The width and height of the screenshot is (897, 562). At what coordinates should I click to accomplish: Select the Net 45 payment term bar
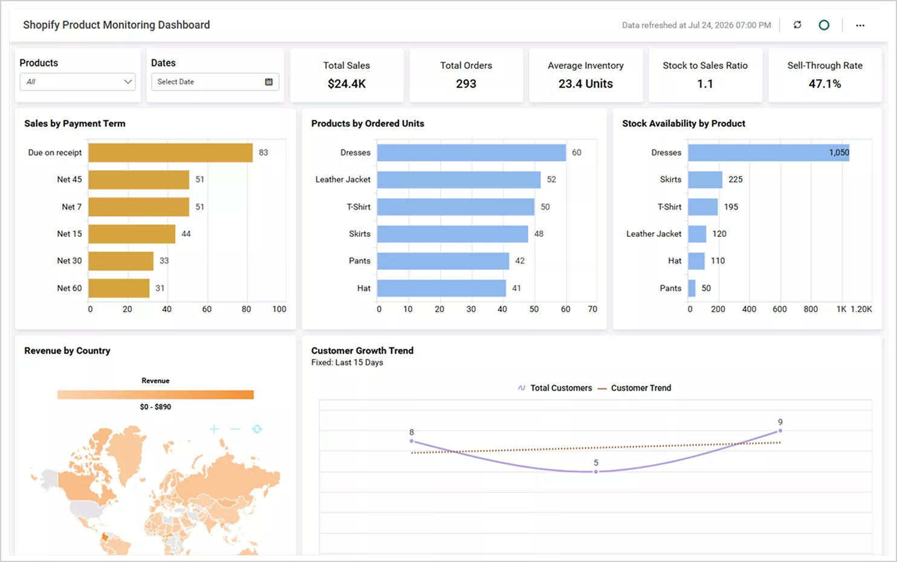click(x=139, y=179)
